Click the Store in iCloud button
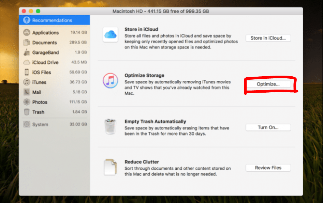 pyautogui.click(x=268, y=38)
